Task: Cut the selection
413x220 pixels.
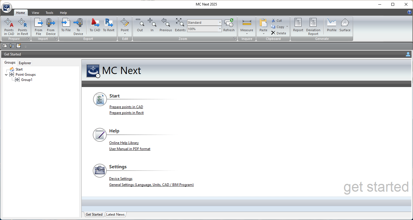Action: (x=277, y=21)
